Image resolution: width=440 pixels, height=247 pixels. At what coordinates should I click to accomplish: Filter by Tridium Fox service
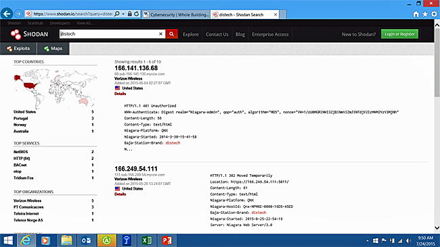(24, 178)
